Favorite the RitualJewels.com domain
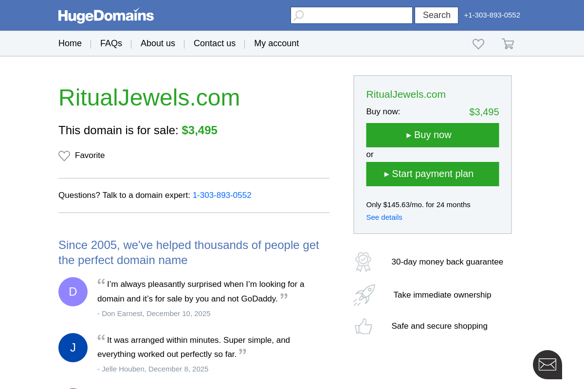This screenshot has width=584, height=389. pyautogui.click(x=81, y=156)
